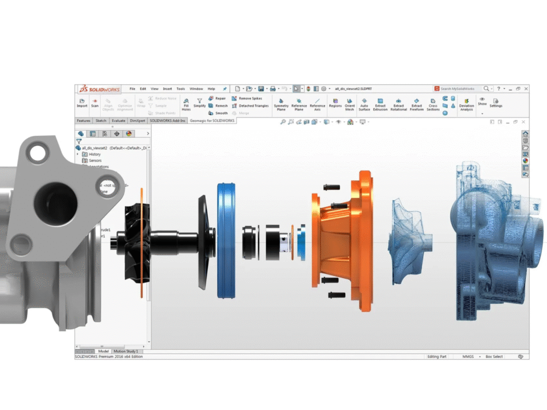This screenshot has height=410, width=547.
Task: Open Cross Sections tool
Action: tap(433, 104)
